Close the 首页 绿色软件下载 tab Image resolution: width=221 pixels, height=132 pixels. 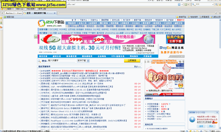tap(55, 13)
